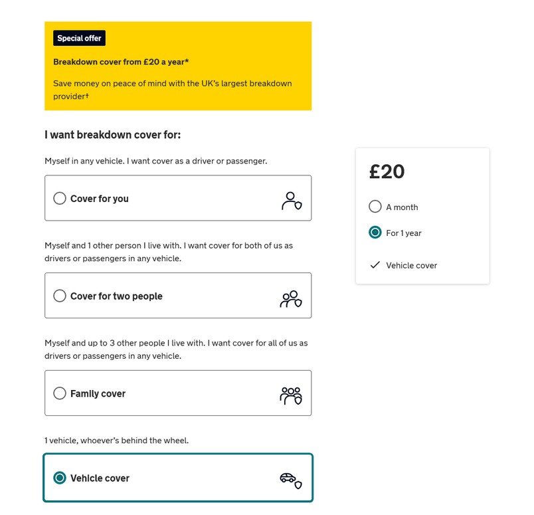Select the Cover for two people radio button
Viewport: 534px width, 515px height.
60,296
